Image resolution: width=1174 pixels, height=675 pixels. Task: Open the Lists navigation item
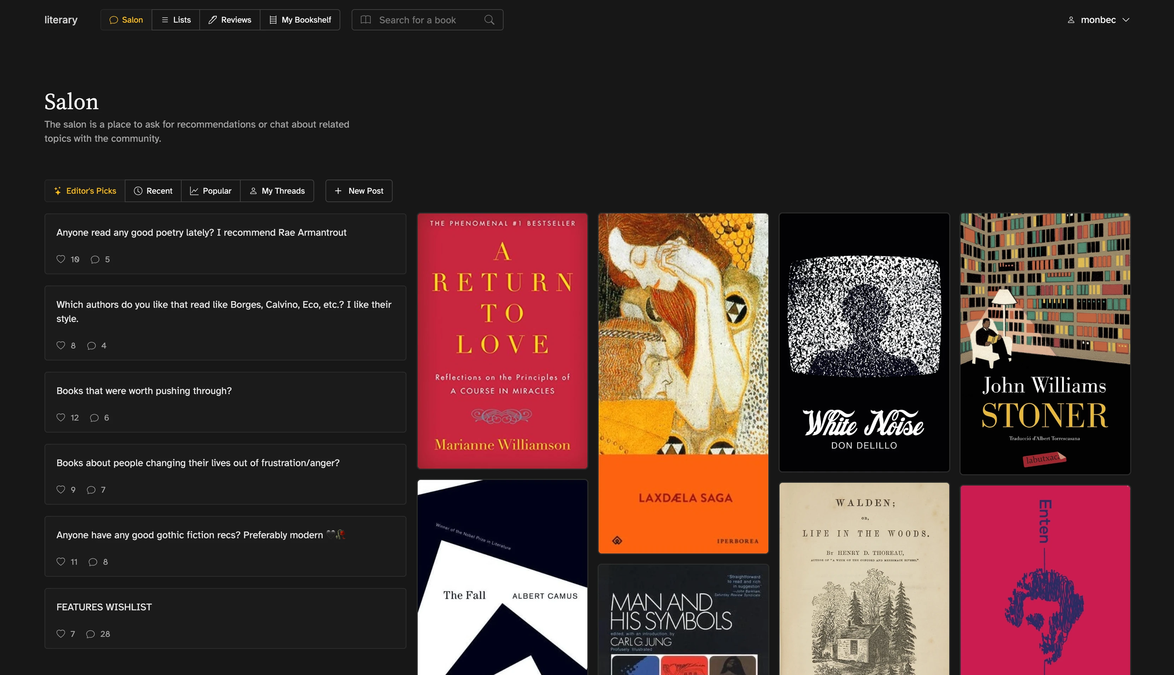176,20
